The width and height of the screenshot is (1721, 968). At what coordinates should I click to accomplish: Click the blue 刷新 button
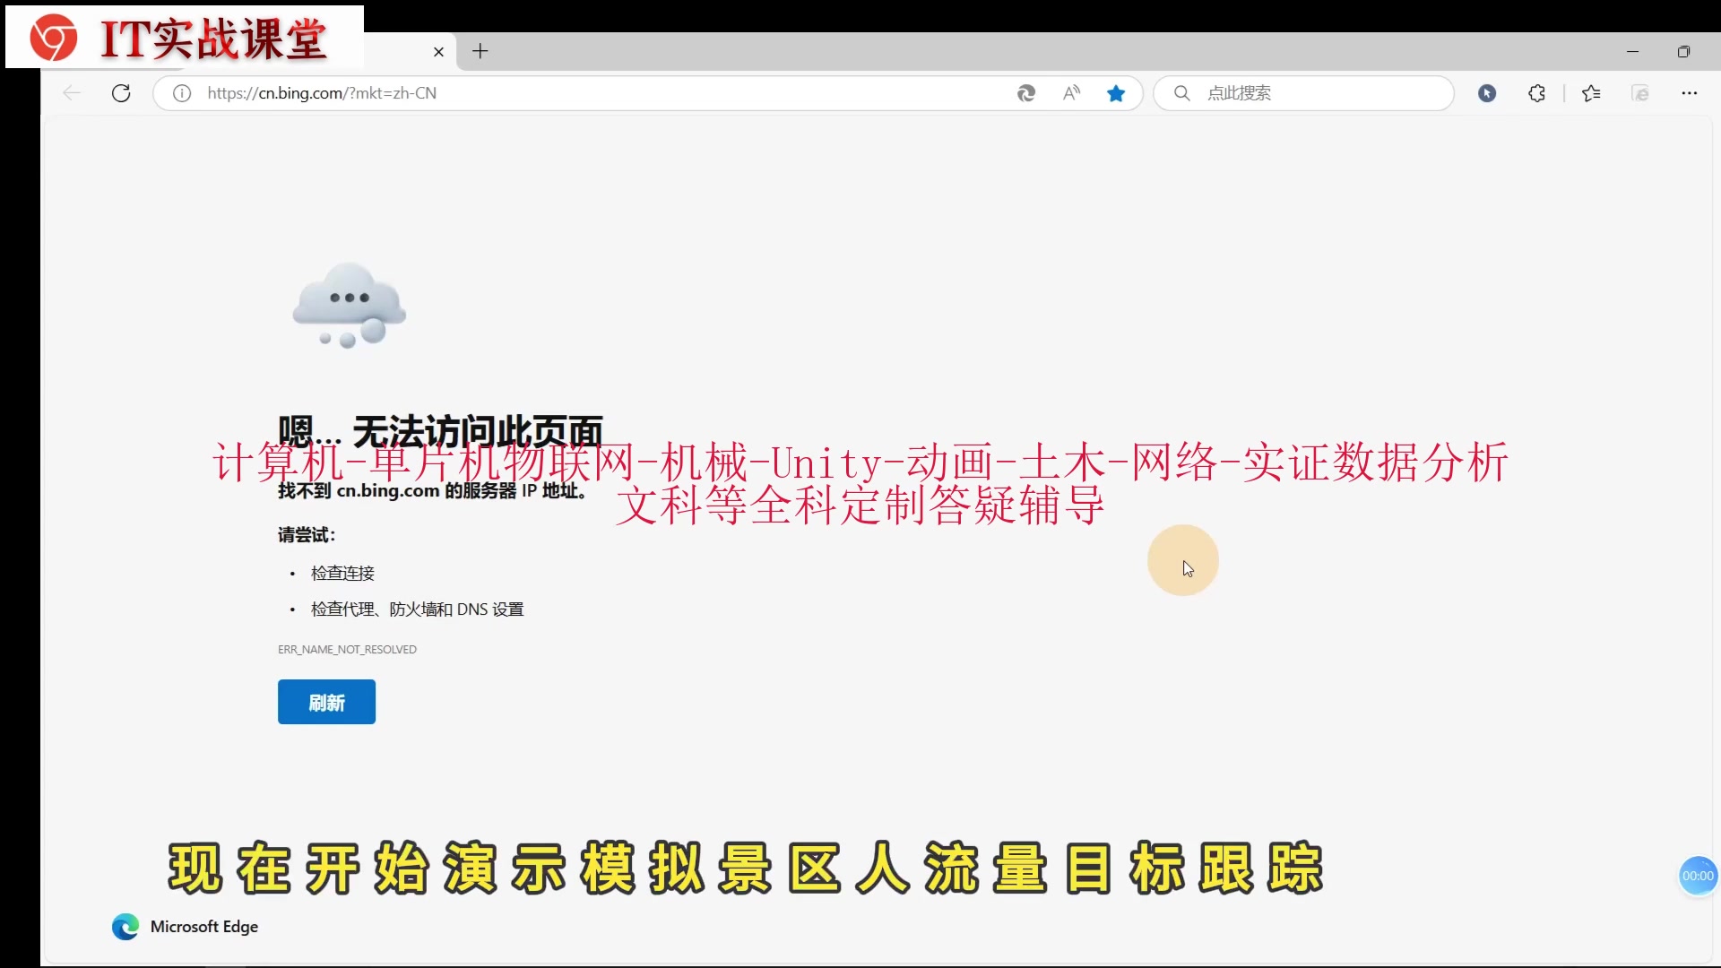click(x=326, y=702)
